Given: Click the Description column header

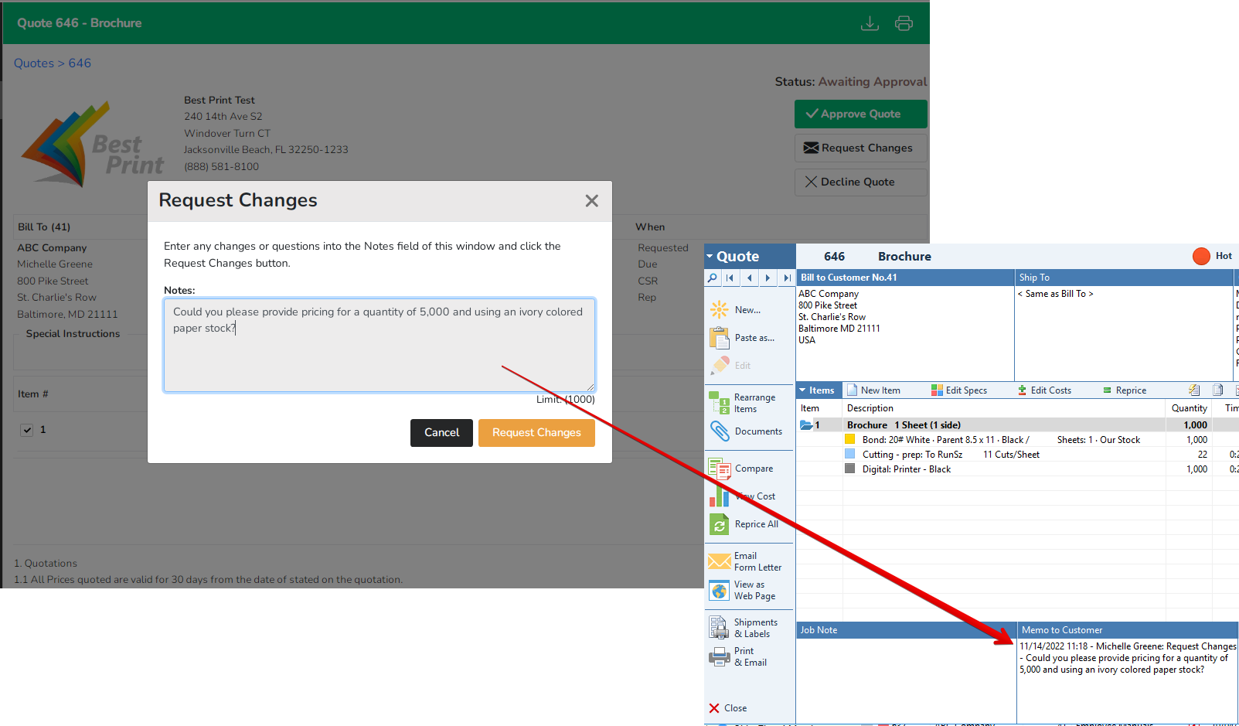Looking at the screenshot, I should tap(1003, 408).
